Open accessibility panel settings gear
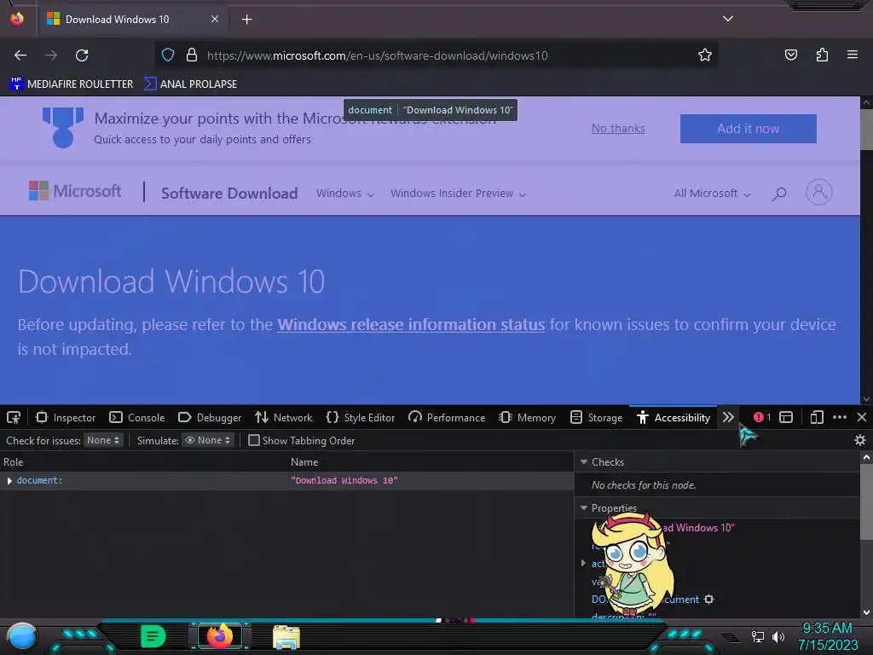 [859, 440]
